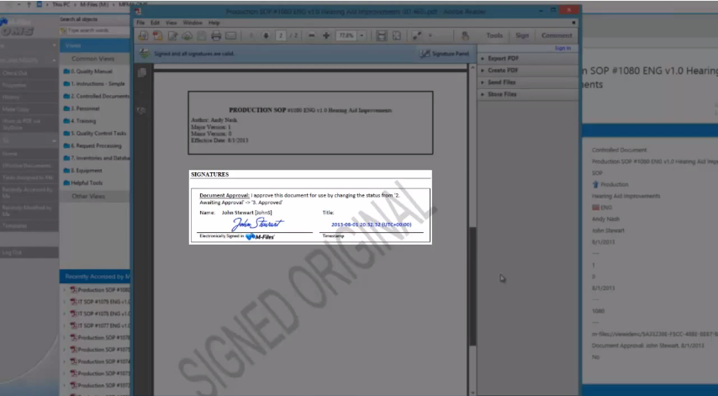718x396 pixels.
Task: Open the View menu
Action: [x=171, y=23]
